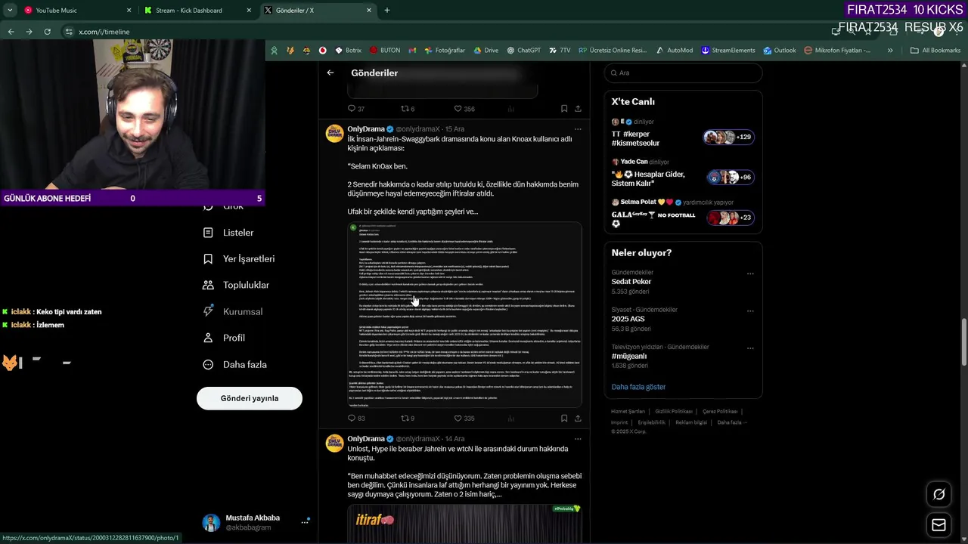Image resolution: width=968 pixels, height=544 pixels.
Task: Like the post with 335 likes
Action: tap(458, 418)
